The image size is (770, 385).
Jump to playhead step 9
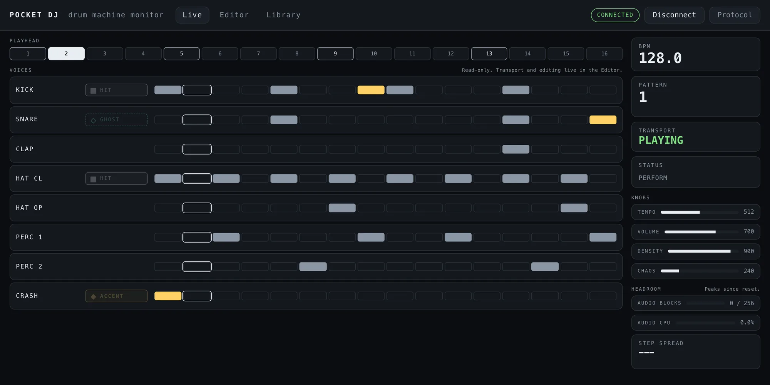coord(335,54)
